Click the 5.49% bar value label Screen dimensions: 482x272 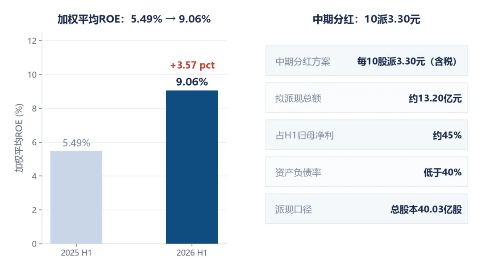pos(77,143)
